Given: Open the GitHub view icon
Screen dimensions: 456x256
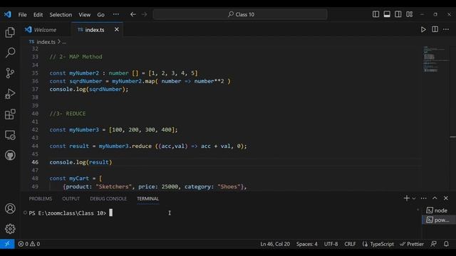Looking at the screenshot, I should click(x=10, y=155).
